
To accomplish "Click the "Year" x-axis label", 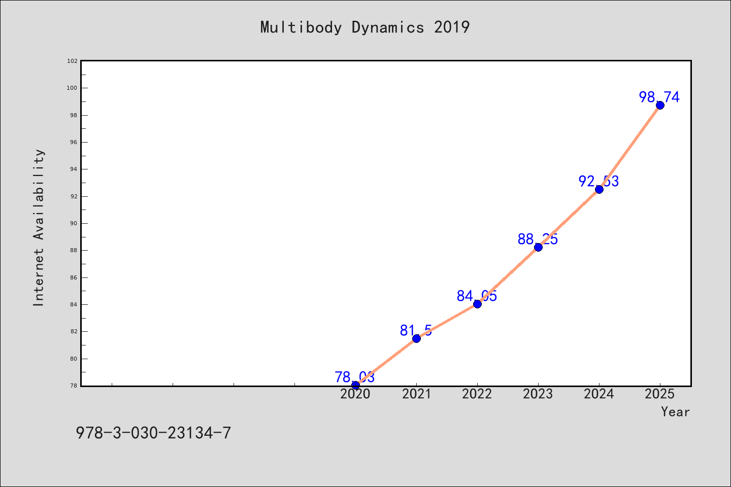I will pos(675,411).
